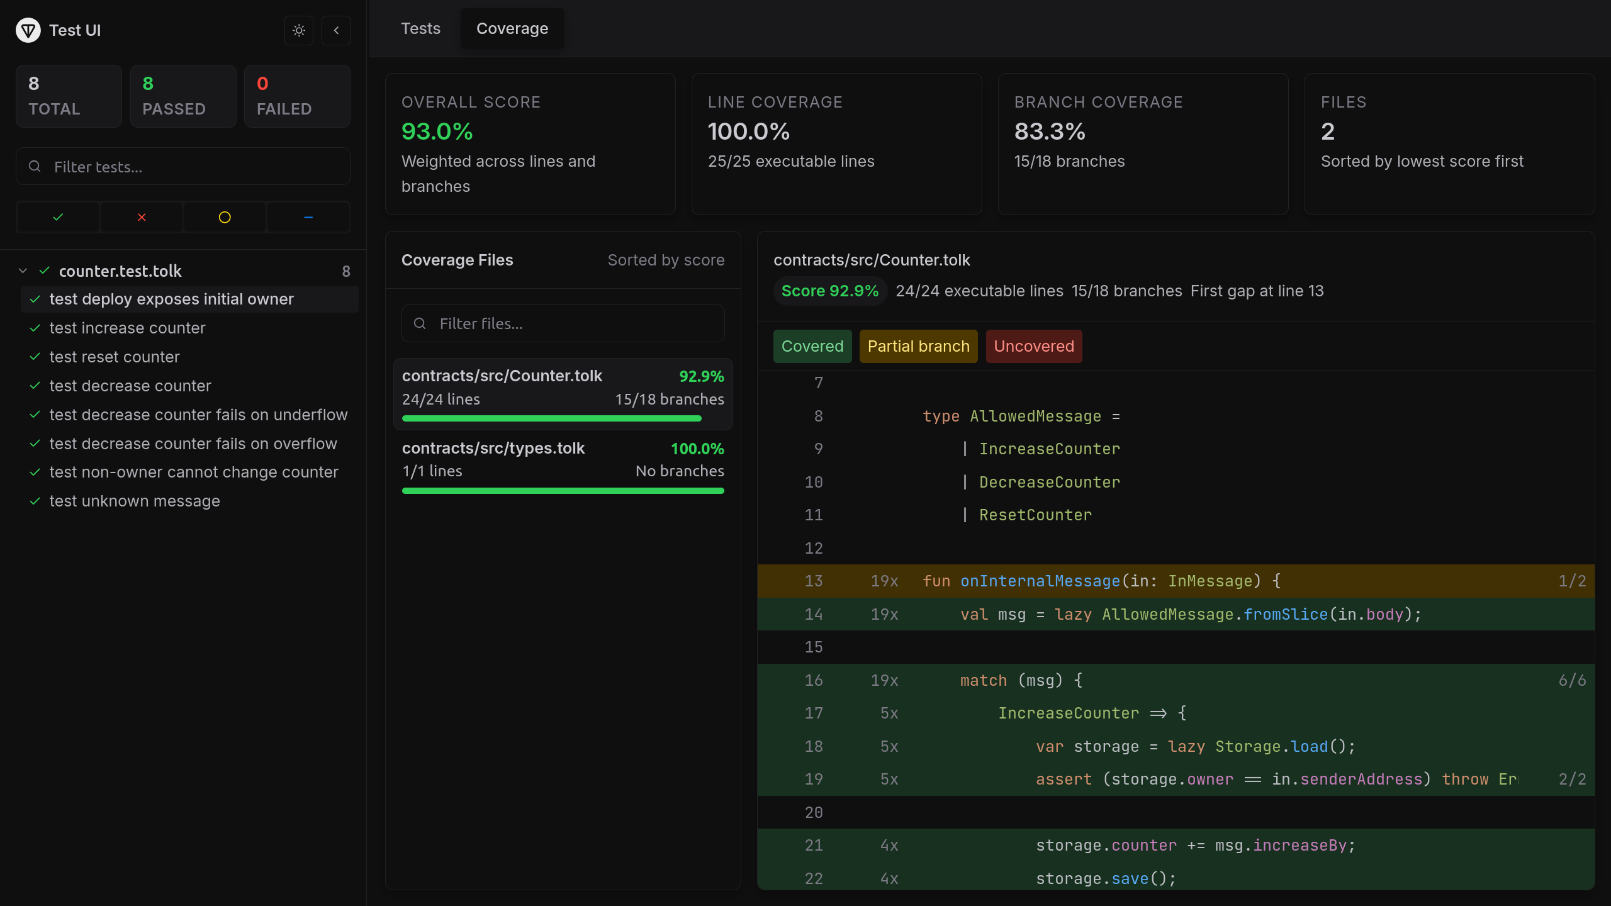Viewport: 1611px width, 906px height.
Task: Click the Partial branch legend badge
Action: click(919, 347)
